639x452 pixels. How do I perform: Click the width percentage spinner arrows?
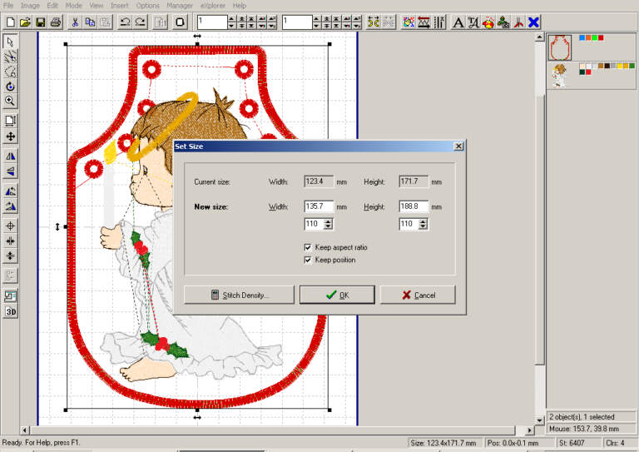pyautogui.click(x=328, y=224)
